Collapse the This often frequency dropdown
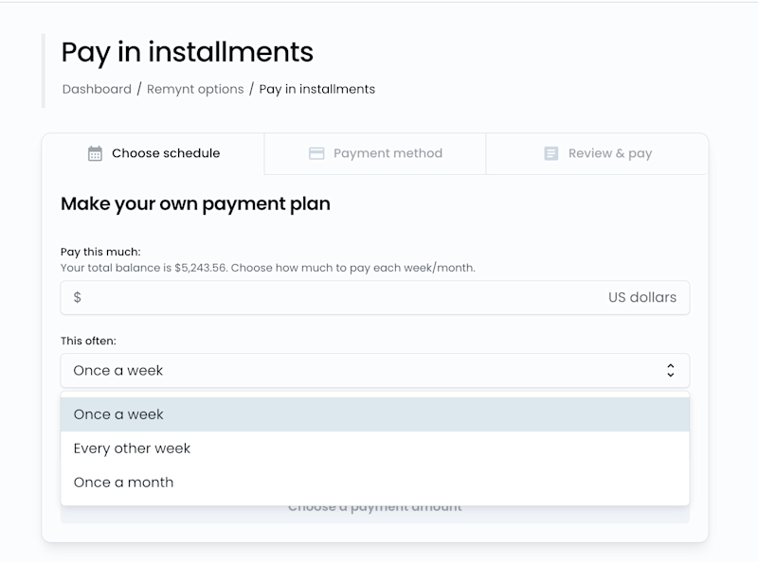 [375, 370]
